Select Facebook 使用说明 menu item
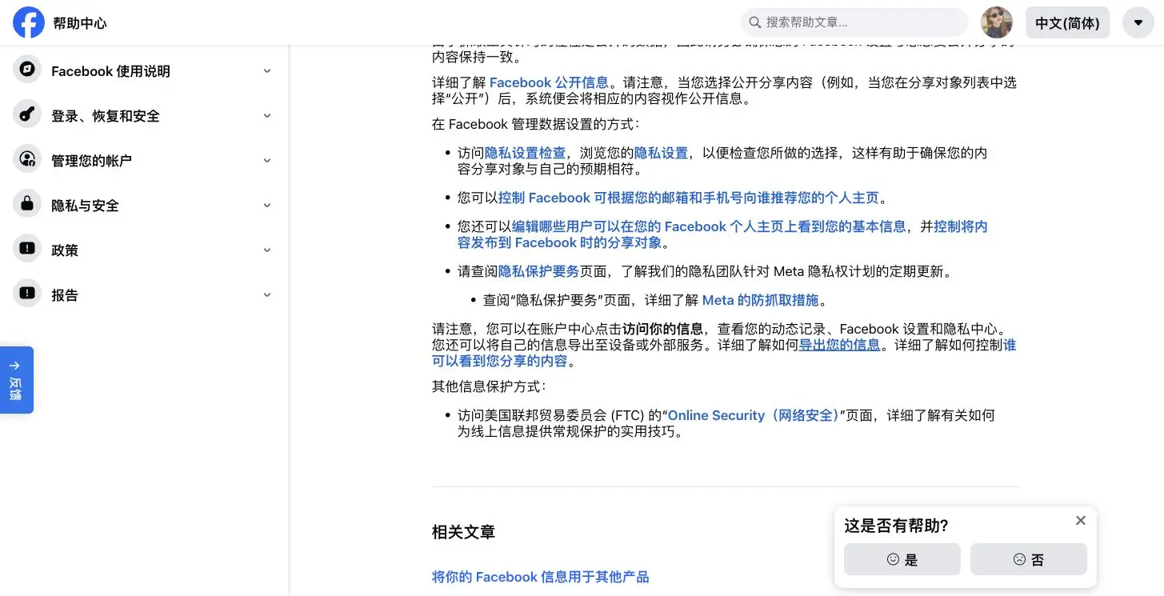Screen dimensions: 1164x596 tap(144, 70)
